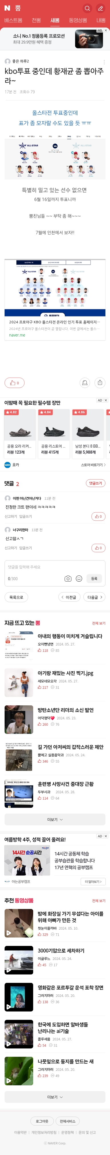The height and width of the screenshot is (1155, 110).
Task: Click the 댓글쓰기 button
Action: click(x=95, y=483)
